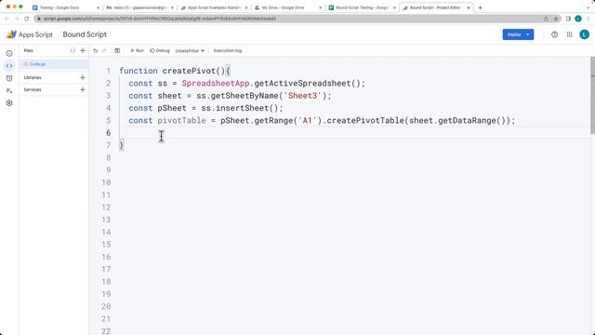
Task: Open the Chrome profile avatar in toolbar
Action: [578, 19]
